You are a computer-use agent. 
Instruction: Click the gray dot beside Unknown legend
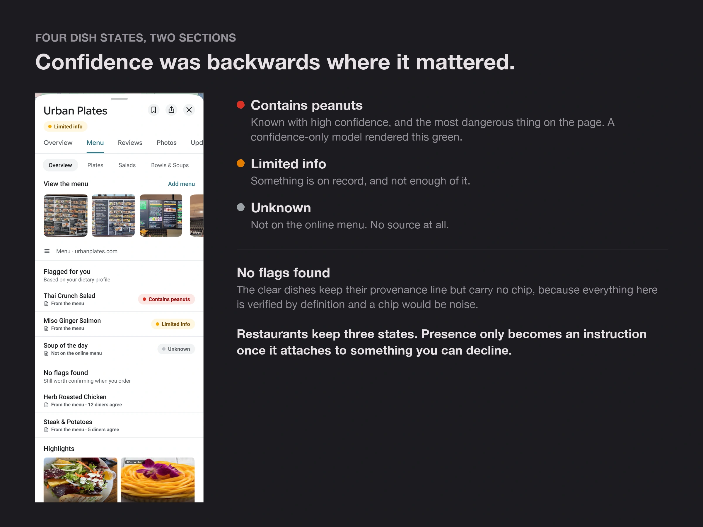[x=240, y=207]
